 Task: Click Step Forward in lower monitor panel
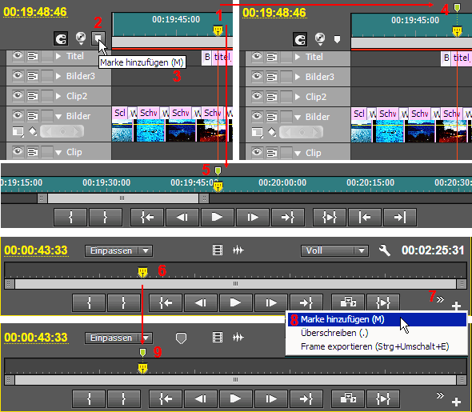point(271,398)
